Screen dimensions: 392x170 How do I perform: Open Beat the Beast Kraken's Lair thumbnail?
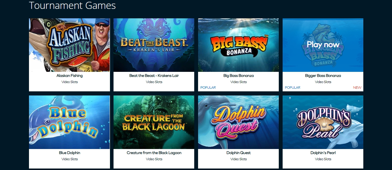point(154,45)
